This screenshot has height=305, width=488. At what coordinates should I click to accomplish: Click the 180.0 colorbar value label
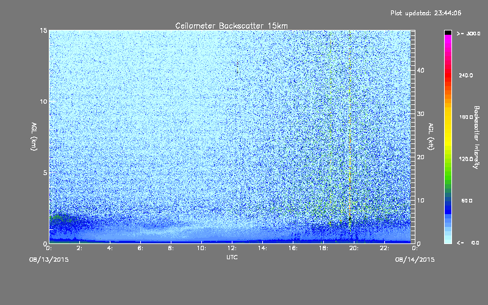pyautogui.click(x=466, y=117)
